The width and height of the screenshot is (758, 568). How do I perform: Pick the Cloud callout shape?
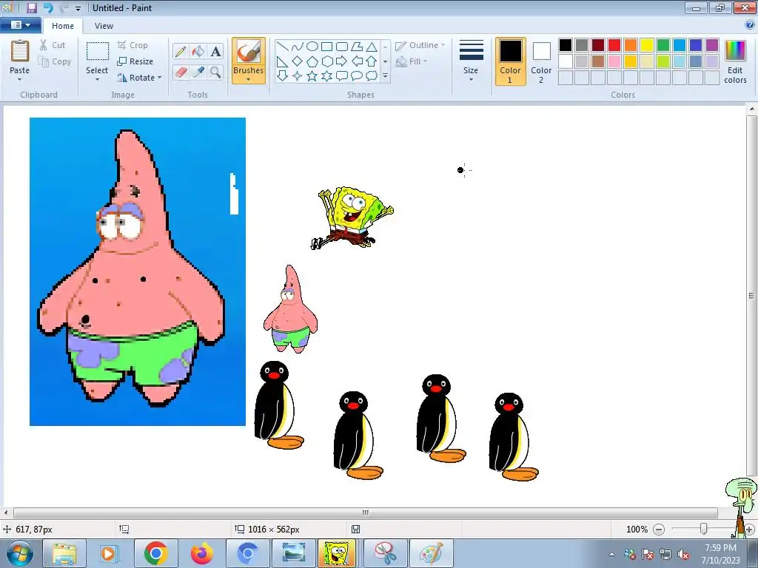[372, 76]
